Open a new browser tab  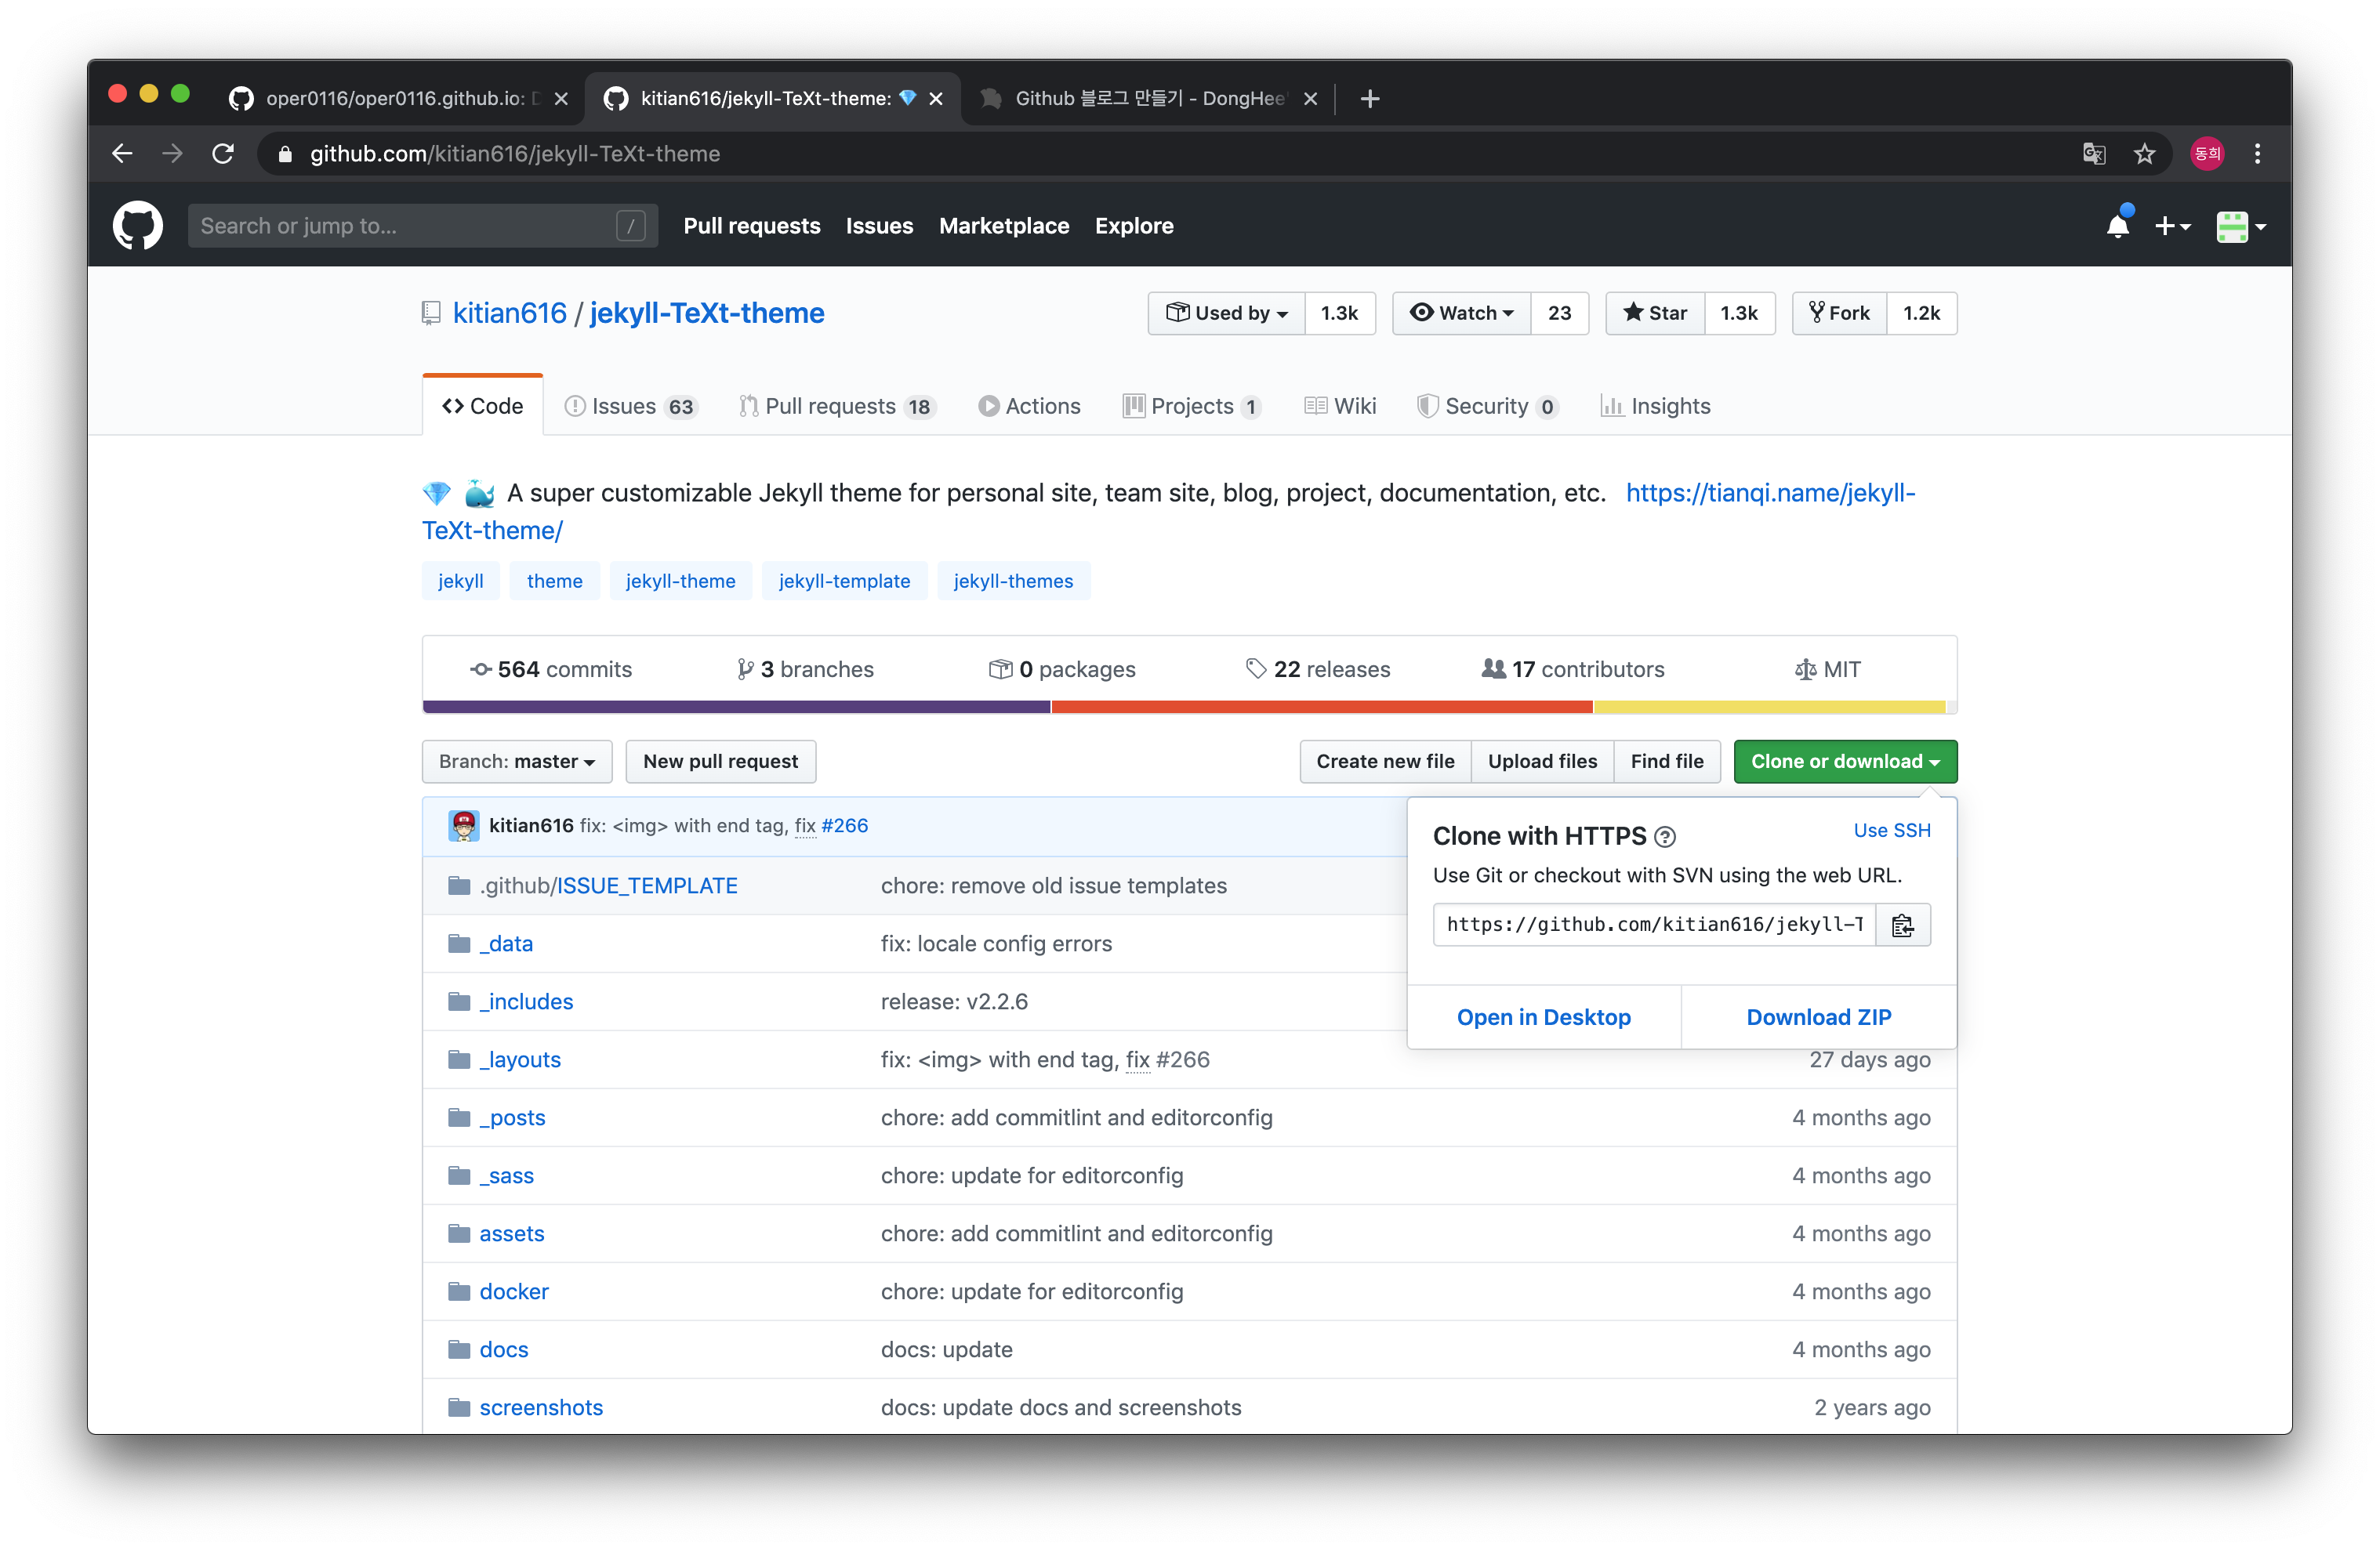pos(1370,99)
